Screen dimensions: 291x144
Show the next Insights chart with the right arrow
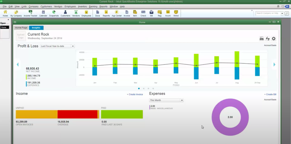coord(274,64)
